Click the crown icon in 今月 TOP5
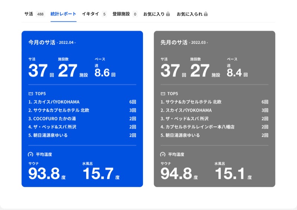 point(30,94)
